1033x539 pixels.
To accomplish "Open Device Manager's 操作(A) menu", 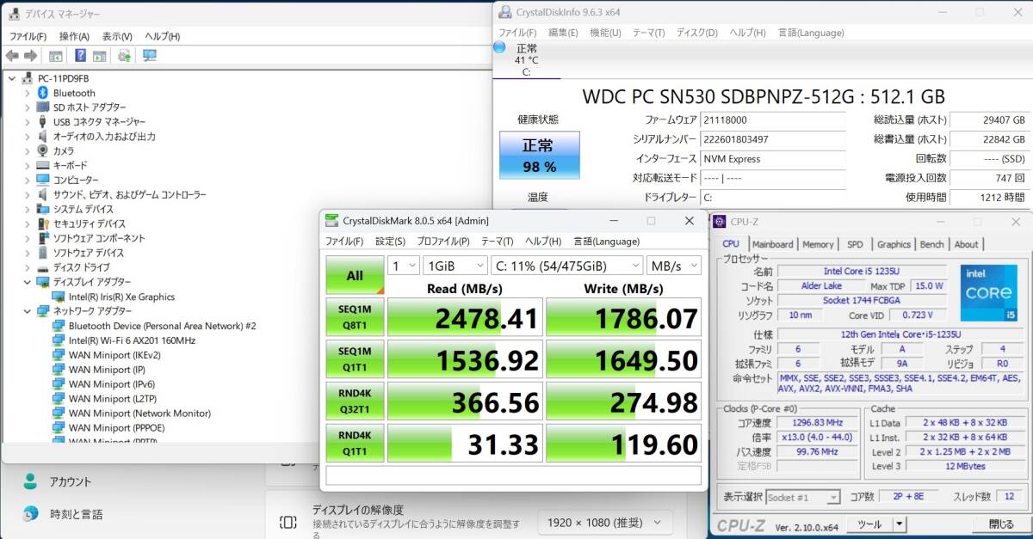I will [74, 36].
